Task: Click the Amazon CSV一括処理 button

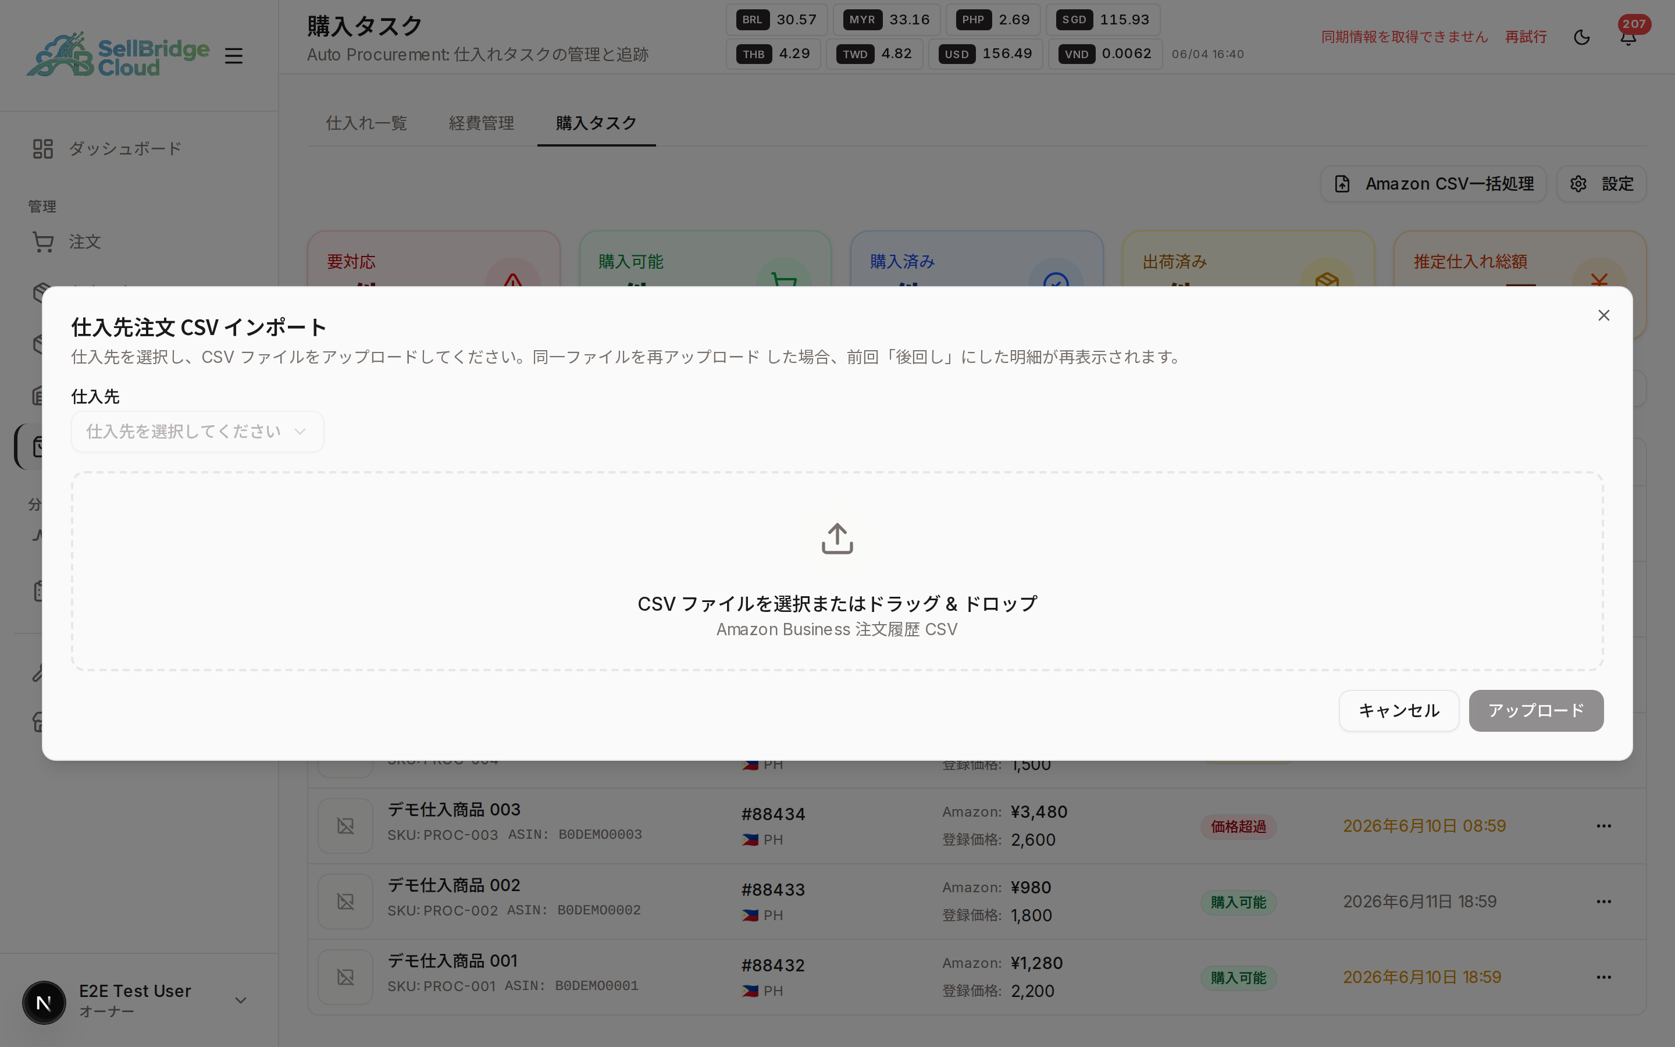Action: 1432,184
